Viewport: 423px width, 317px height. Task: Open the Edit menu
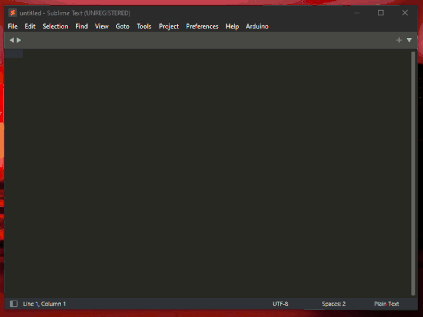(30, 27)
